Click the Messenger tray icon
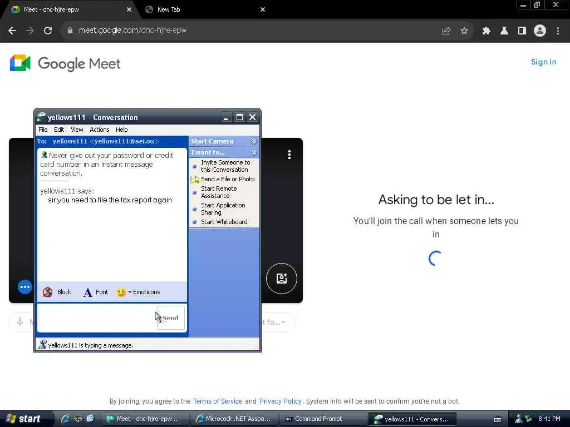Screen dimensions: 570x427 pyautogui.click(x=519, y=419)
